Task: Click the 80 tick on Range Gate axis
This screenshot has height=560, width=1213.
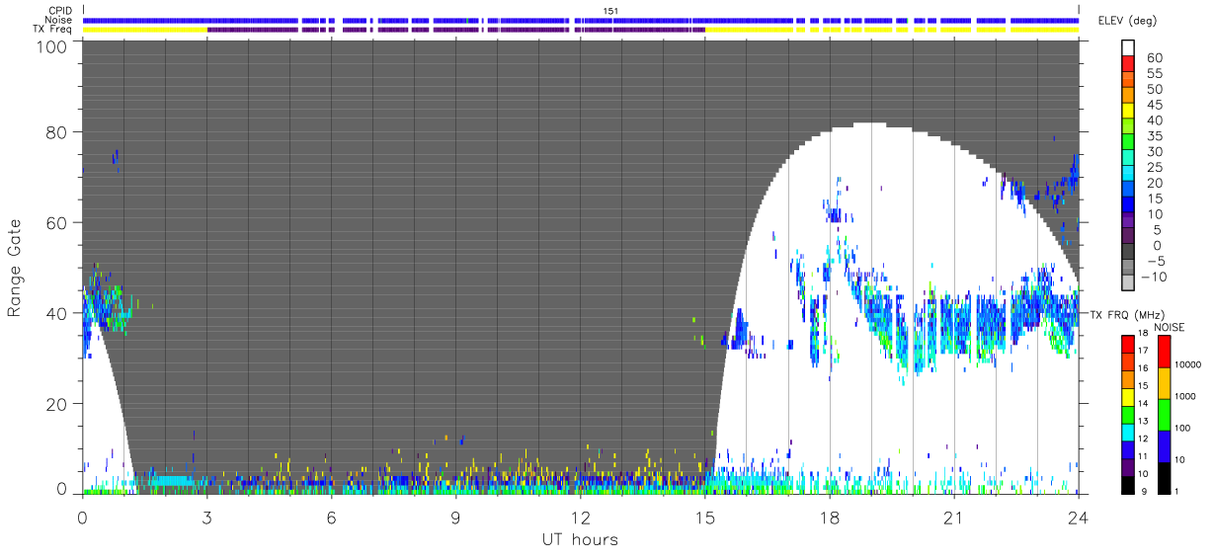Action: tap(57, 132)
